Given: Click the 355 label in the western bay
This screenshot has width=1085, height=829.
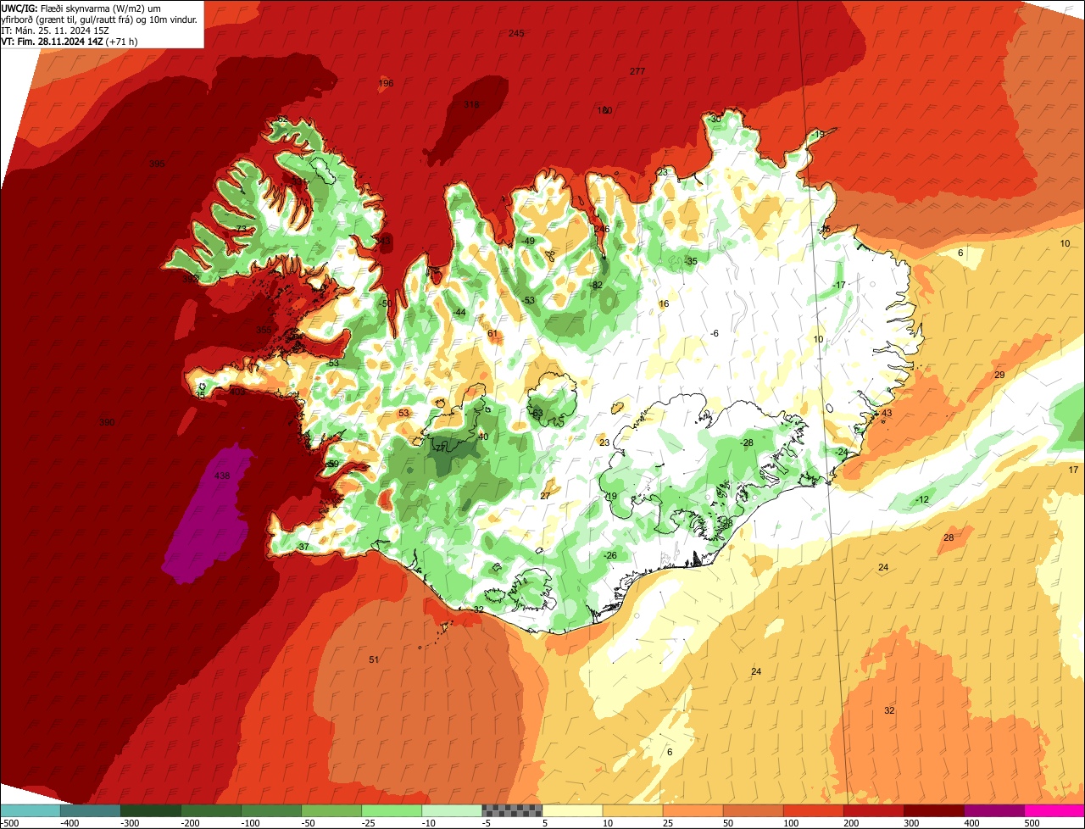Looking at the screenshot, I should pos(264,330).
